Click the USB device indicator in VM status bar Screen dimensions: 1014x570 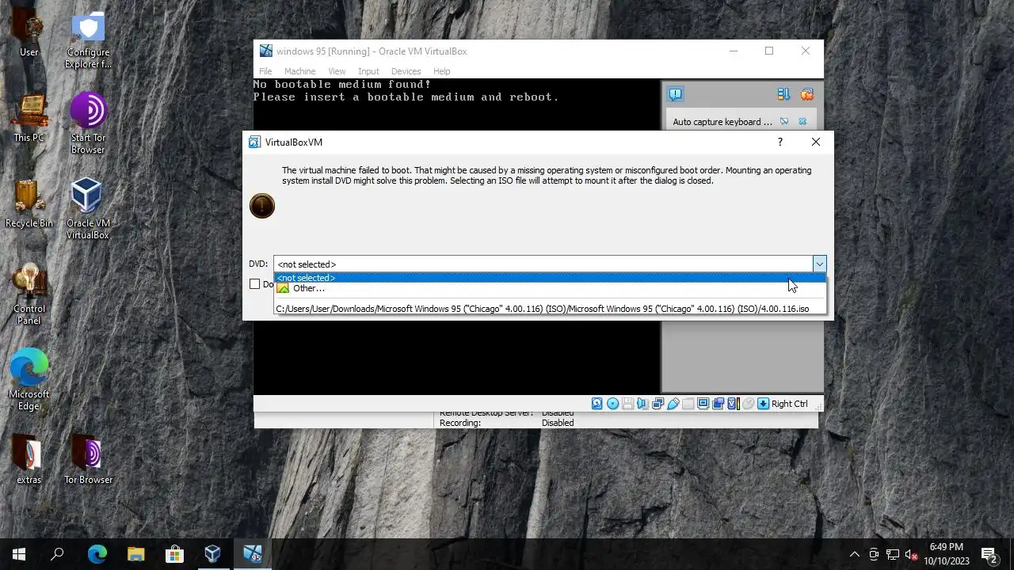click(x=673, y=404)
